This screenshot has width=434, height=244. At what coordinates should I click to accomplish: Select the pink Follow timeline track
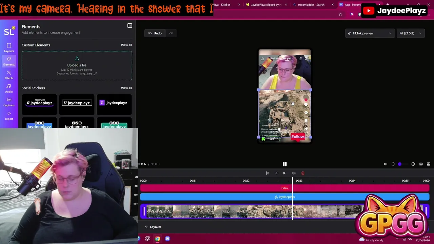[x=285, y=188]
